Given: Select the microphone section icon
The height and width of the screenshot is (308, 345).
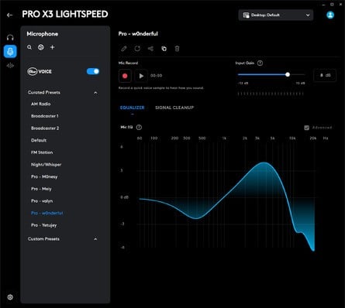Looking at the screenshot, I should 10,51.
